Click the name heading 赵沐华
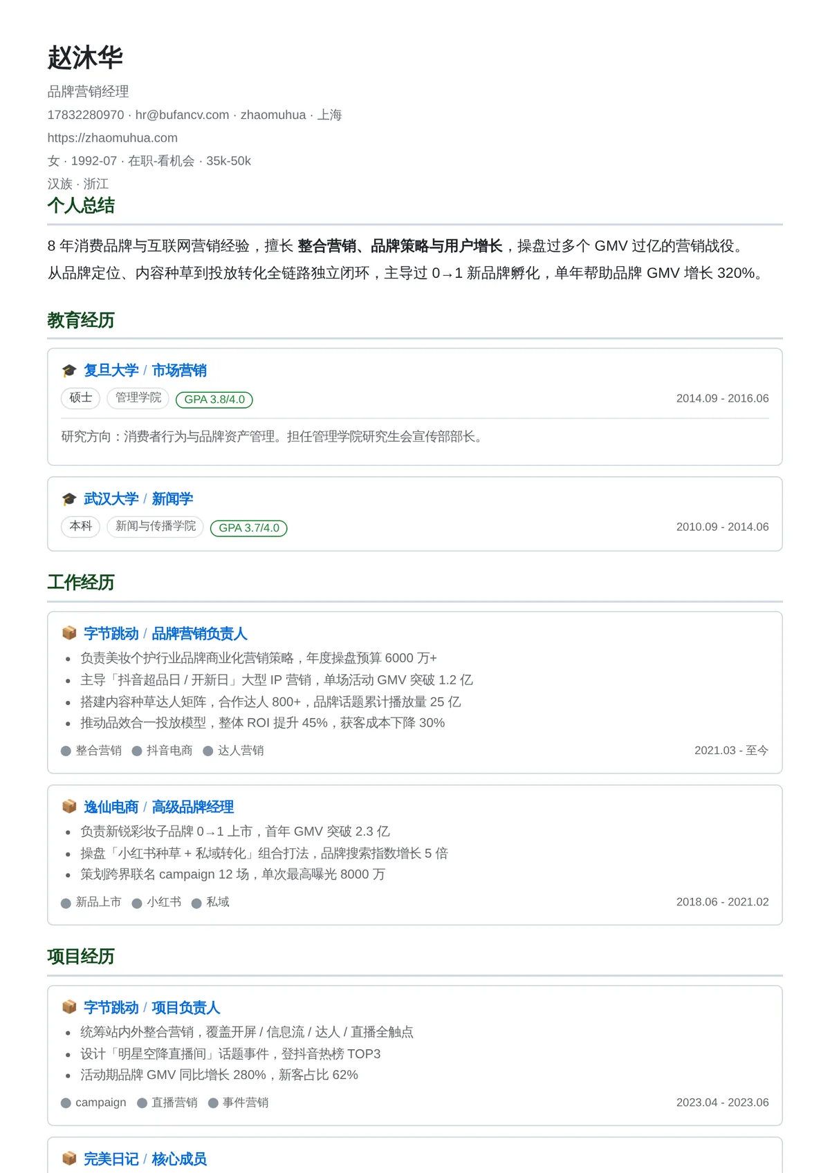This screenshot has width=830, height=1173. point(85,57)
